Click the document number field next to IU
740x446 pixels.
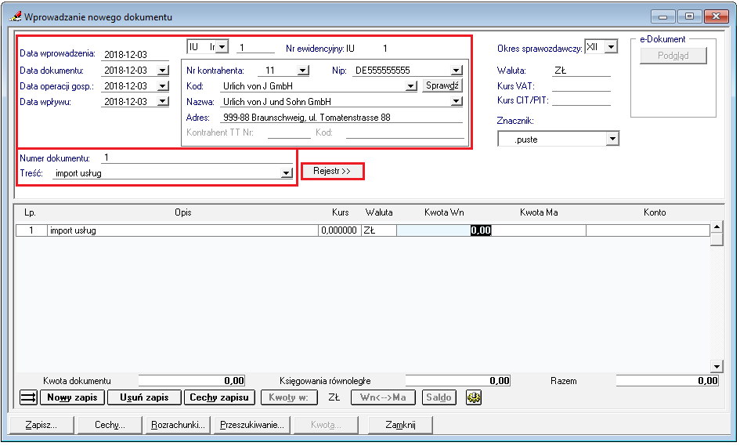tap(255, 48)
